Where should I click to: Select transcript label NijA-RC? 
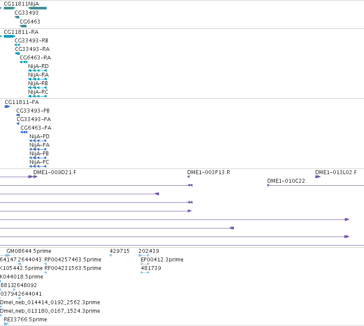coord(38,92)
